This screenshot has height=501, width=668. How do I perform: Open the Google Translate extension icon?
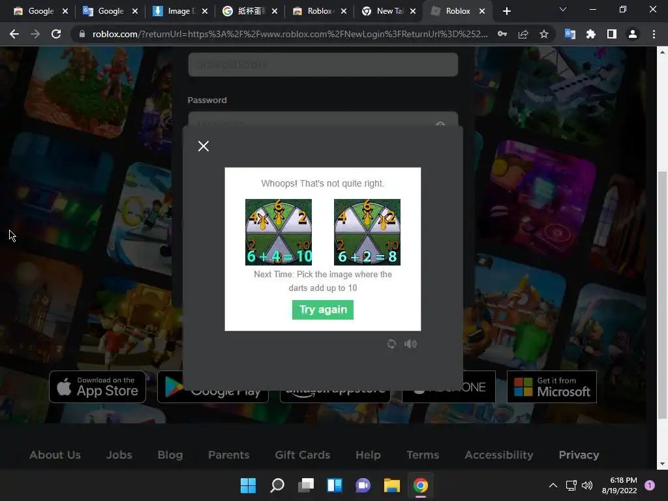570,34
